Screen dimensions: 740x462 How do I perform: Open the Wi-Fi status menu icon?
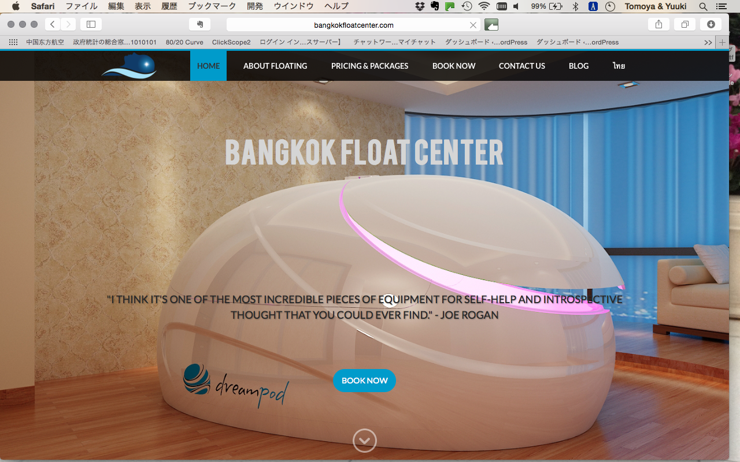pyautogui.click(x=484, y=6)
